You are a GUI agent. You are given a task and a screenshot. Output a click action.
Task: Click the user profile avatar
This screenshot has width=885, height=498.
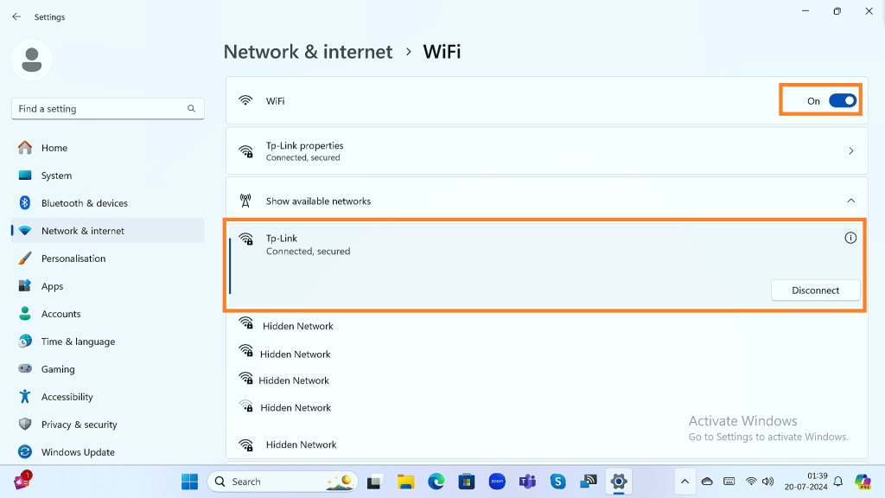[32, 60]
